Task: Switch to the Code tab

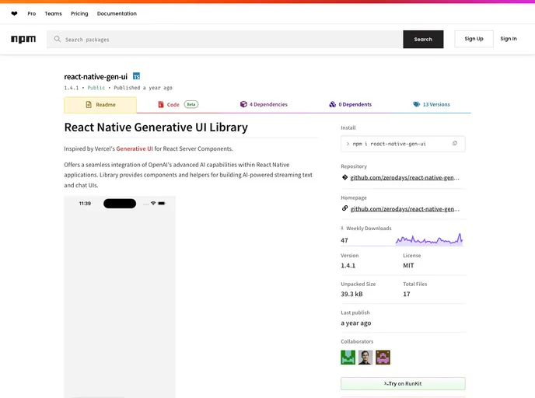Action: point(177,104)
